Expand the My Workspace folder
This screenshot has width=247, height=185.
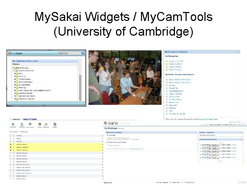click(13, 68)
